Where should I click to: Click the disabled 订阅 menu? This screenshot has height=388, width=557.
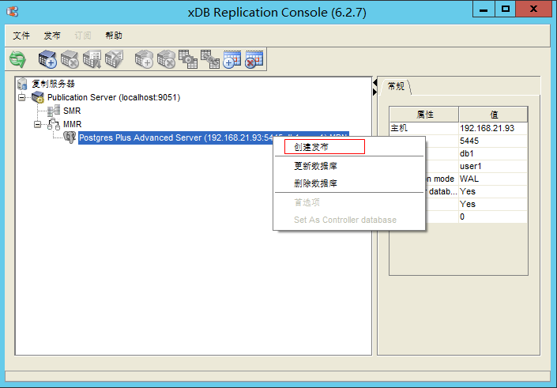[83, 36]
